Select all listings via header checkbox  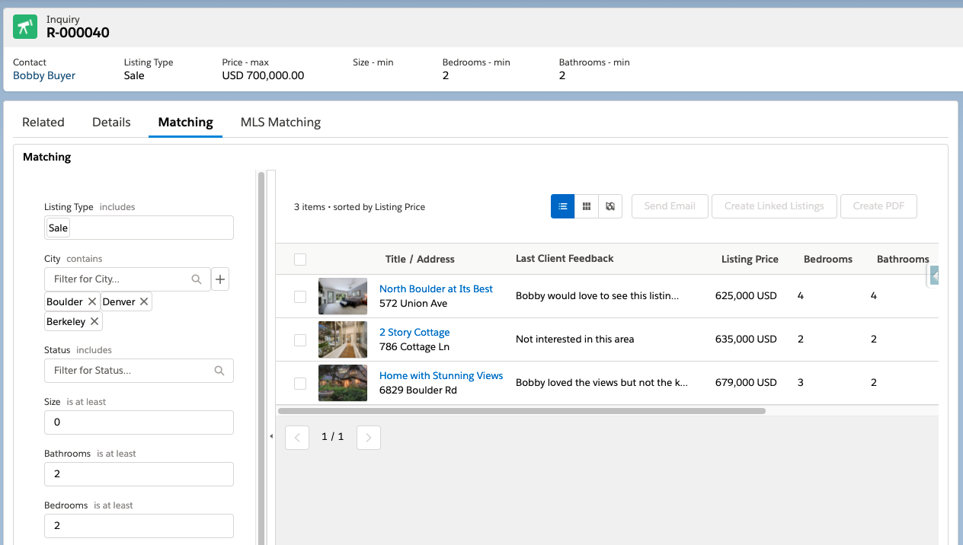pos(299,259)
